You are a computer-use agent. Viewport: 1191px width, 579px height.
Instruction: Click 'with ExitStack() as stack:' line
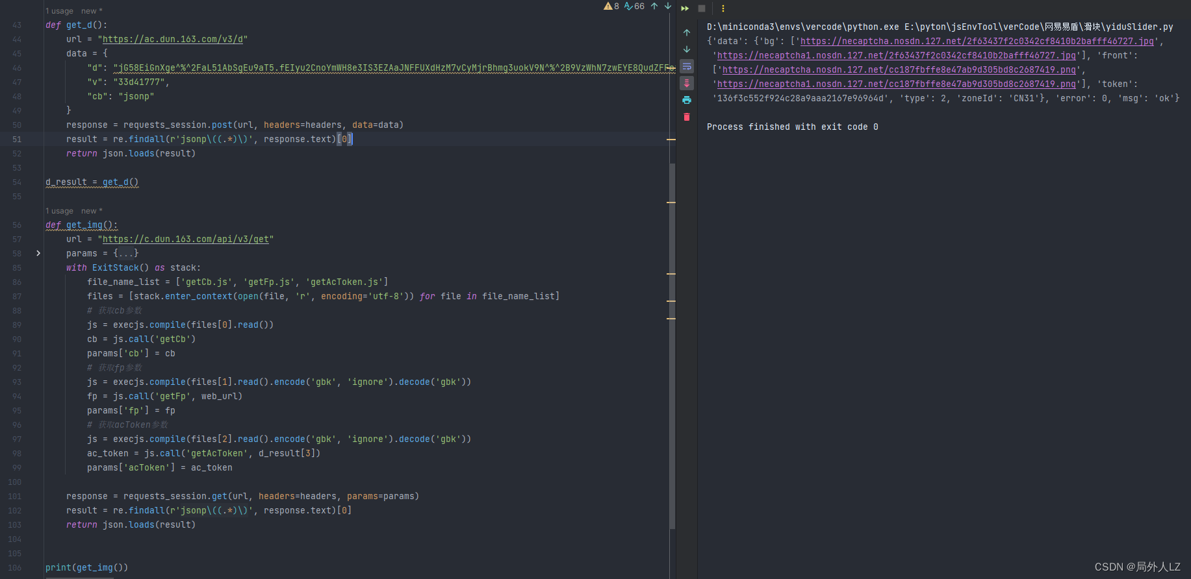pos(134,267)
